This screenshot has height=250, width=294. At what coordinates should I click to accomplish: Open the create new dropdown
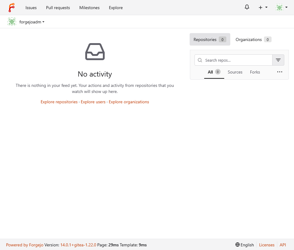click(x=263, y=7)
